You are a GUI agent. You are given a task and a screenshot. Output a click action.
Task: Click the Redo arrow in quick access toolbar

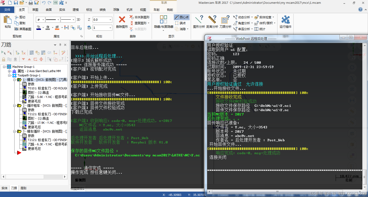[49, 3]
